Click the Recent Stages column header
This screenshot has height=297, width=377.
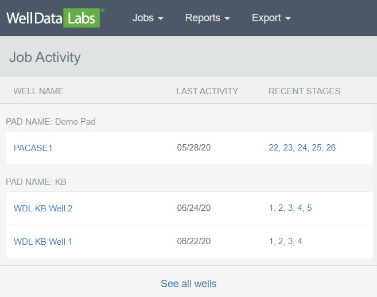(304, 91)
